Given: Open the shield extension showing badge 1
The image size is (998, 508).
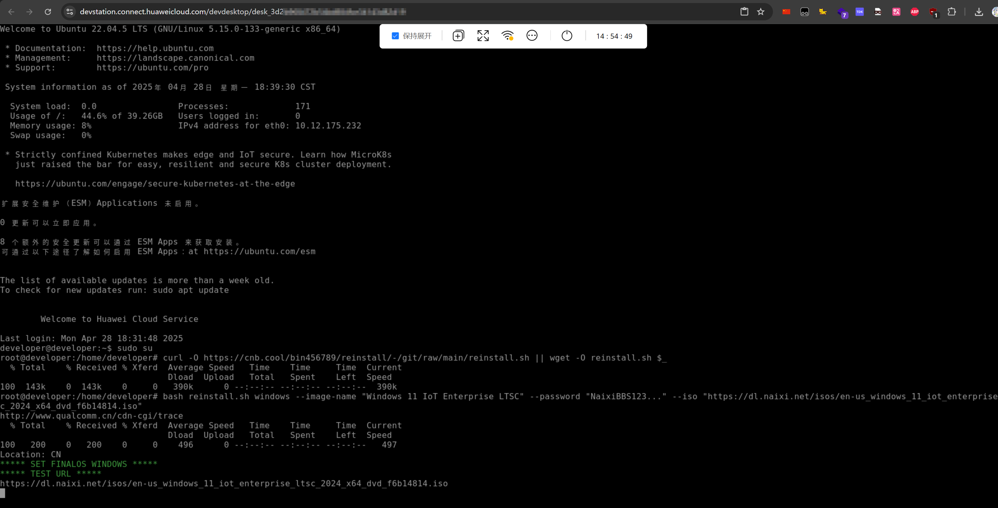Looking at the screenshot, I should [x=932, y=12].
